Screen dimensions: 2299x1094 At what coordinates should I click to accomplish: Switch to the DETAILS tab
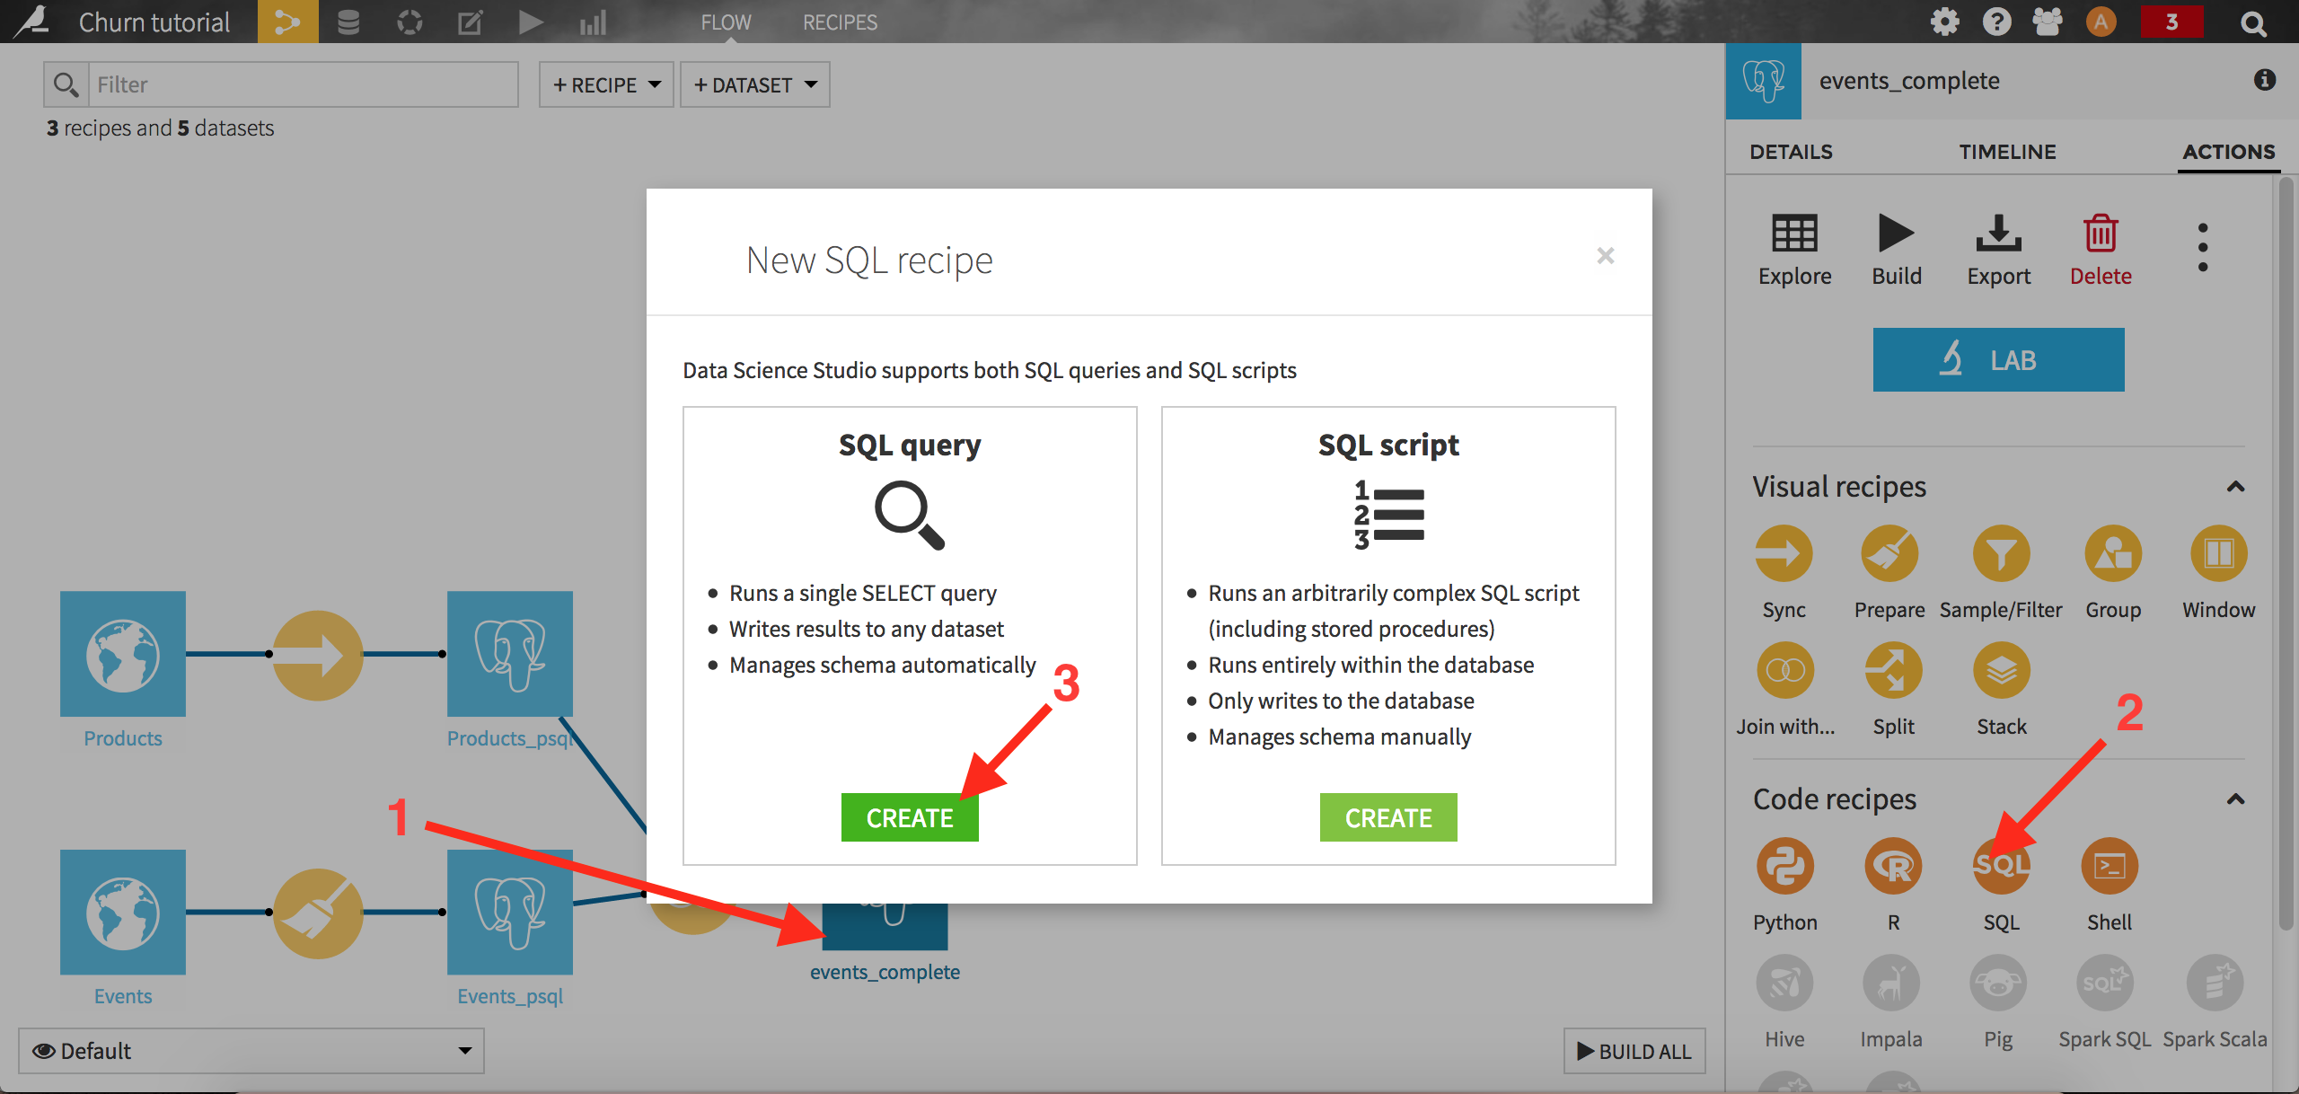(1791, 151)
